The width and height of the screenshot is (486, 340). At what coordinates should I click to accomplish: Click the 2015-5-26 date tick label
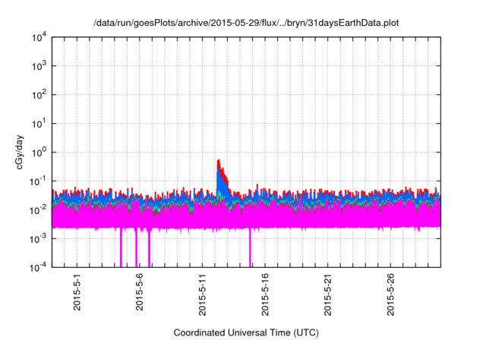(390, 294)
